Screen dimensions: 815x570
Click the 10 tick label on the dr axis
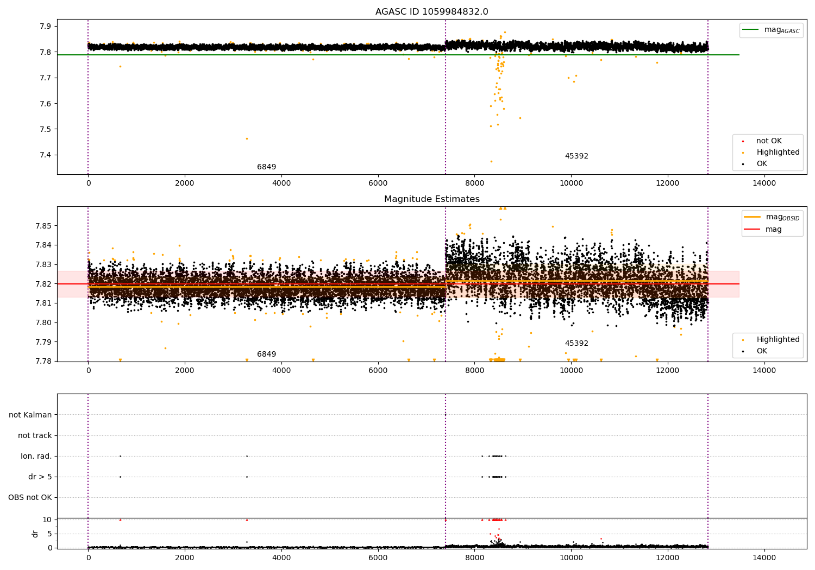pos(47,520)
